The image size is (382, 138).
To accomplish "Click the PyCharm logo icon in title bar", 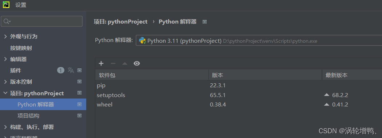I will coord(6,4).
